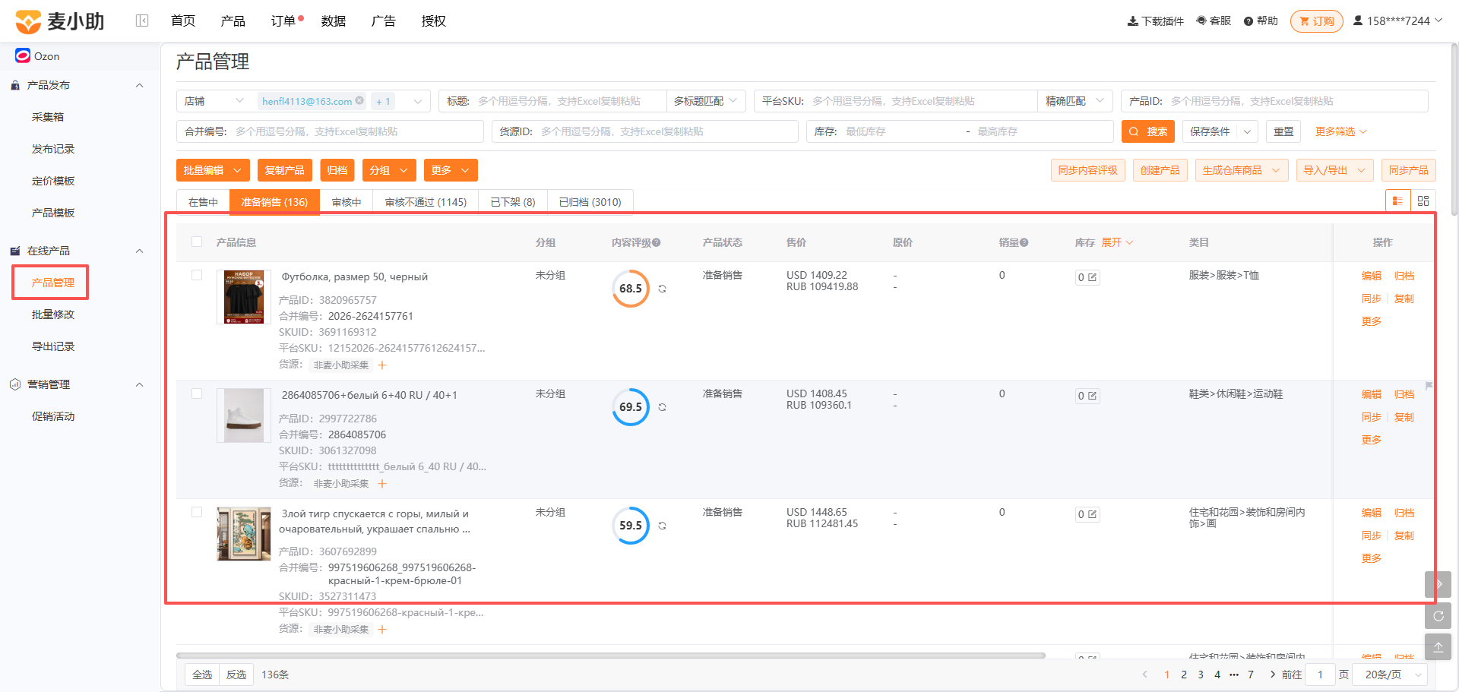Open the 20条/页 page size dropdown

point(1393,675)
